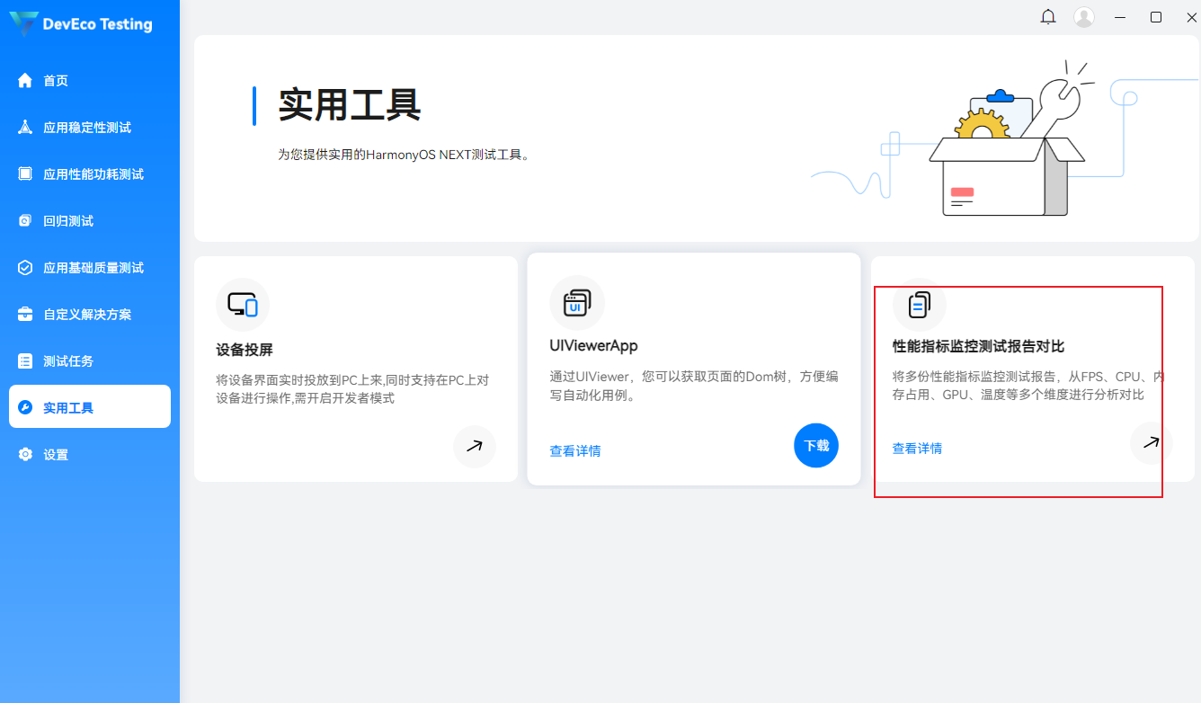
Task: Maximize the DevEco Testing window
Action: 1156,17
